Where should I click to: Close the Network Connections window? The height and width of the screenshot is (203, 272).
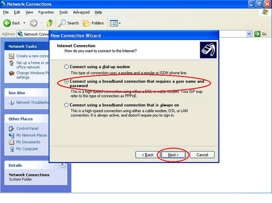[268, 4]
